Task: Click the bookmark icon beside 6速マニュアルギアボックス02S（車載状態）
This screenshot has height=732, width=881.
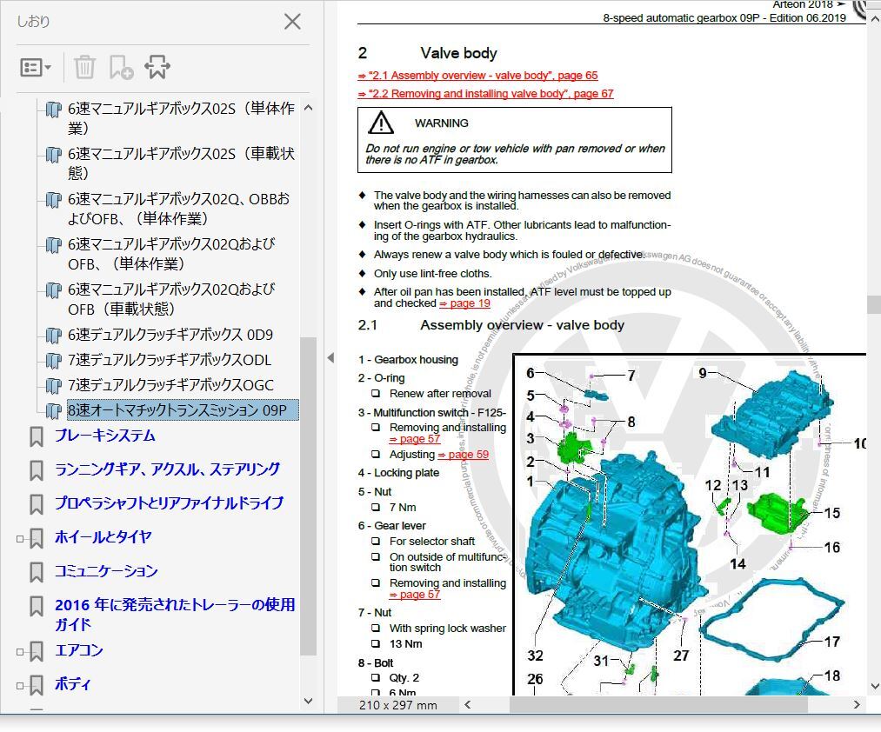Action: (53, 154)
